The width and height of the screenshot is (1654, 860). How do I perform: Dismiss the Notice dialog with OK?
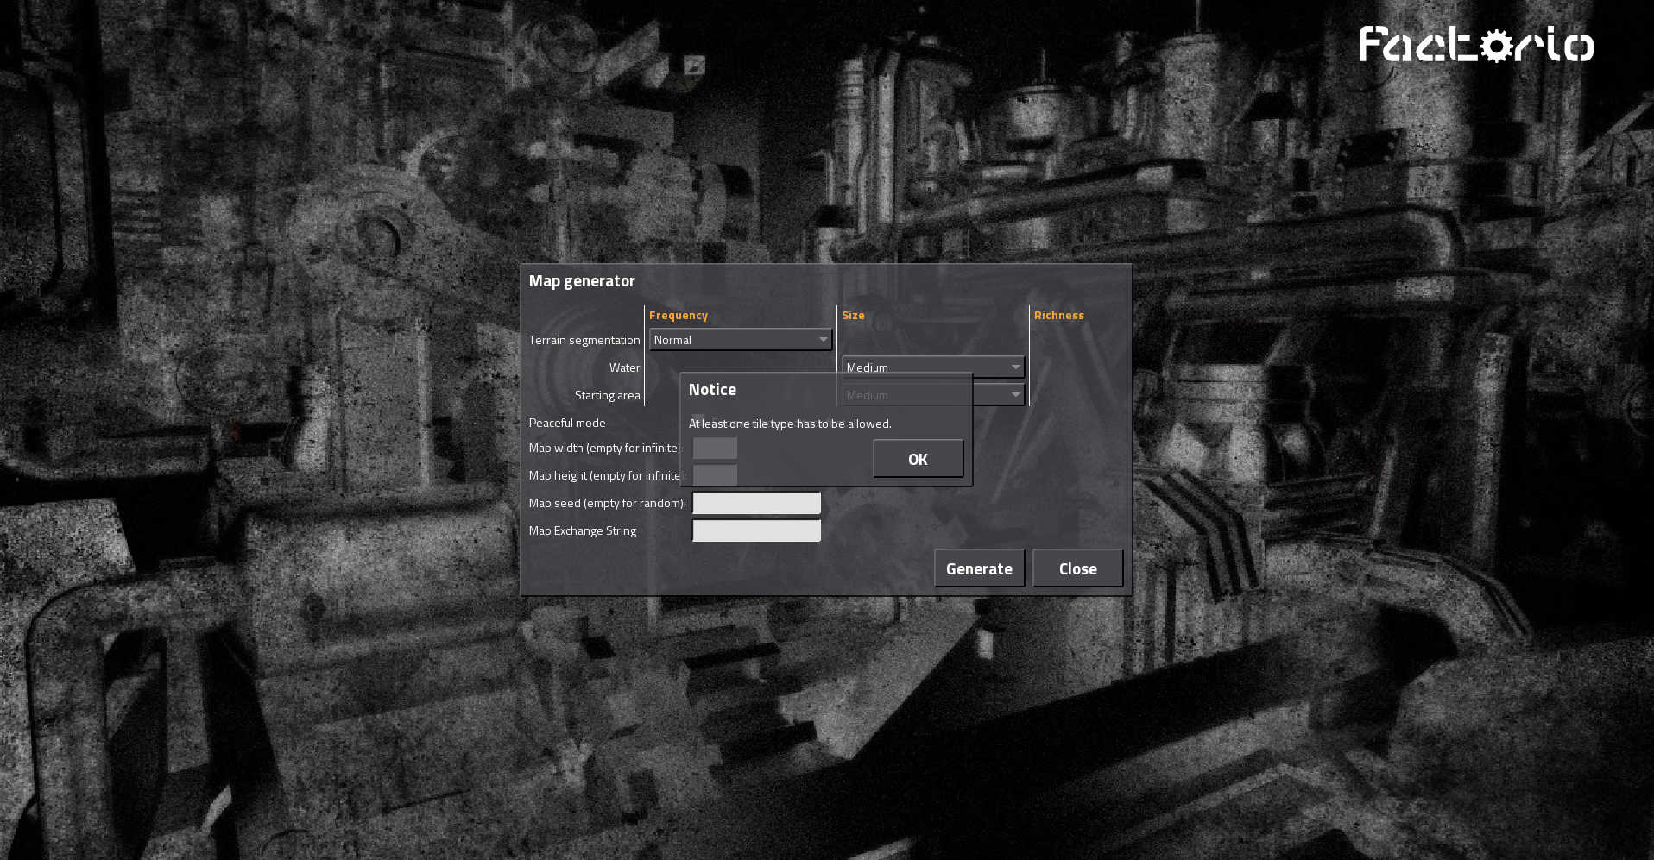918,459
